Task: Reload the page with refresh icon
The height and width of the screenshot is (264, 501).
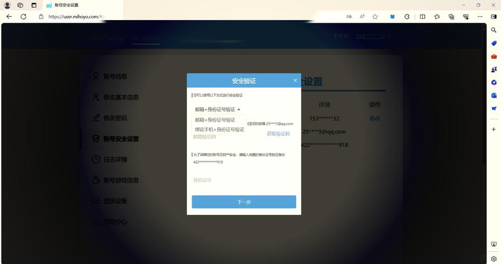Action: (23, 16)
